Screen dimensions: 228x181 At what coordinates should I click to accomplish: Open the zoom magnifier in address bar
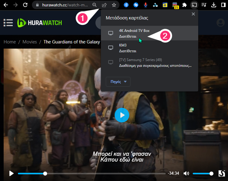coord(95,5)
